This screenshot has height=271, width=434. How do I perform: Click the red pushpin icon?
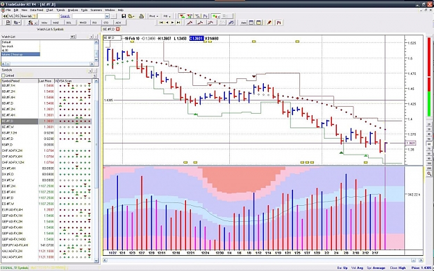click(269, 23)
